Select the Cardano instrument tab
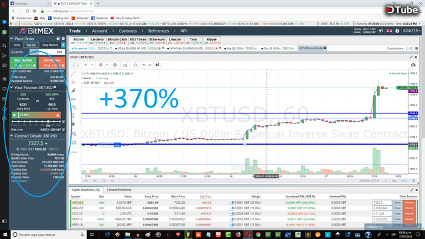Screen dimensions: 425x239 click(x=97, y=41)
